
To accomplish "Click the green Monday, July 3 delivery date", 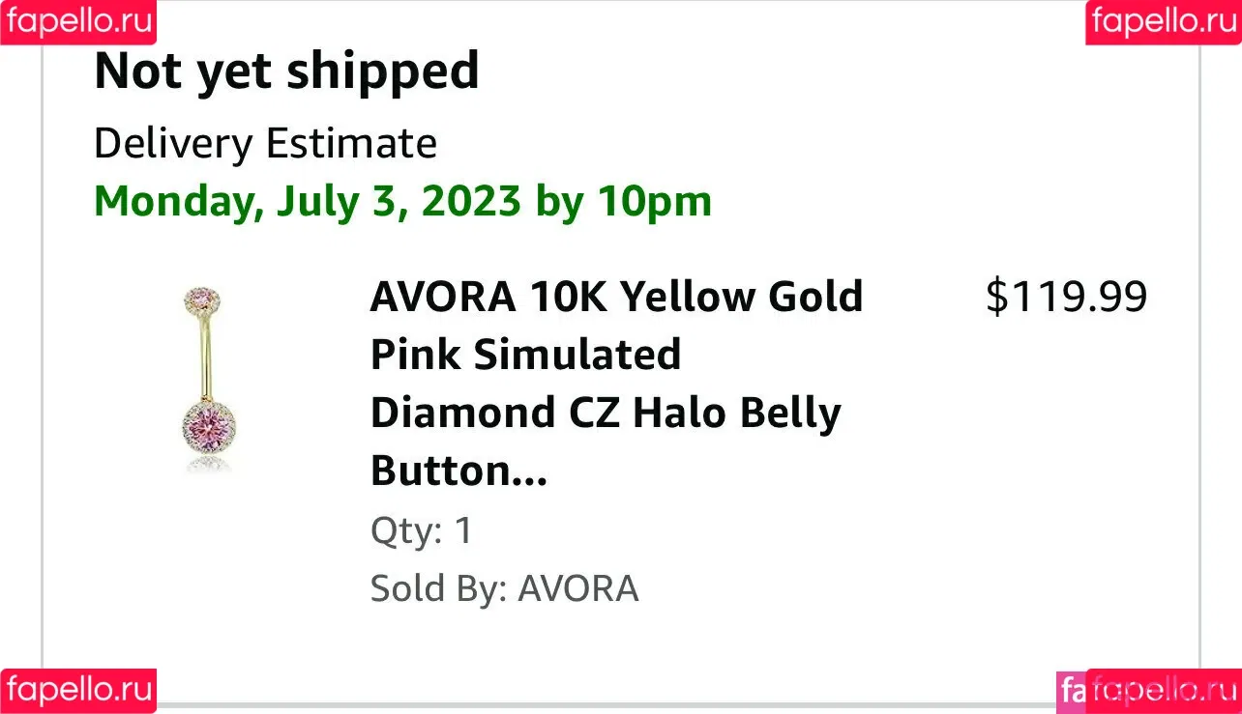I will click(x=306, y=201).
